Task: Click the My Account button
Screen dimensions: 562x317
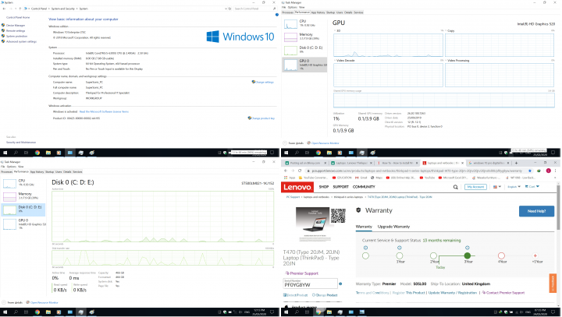Action: 475,187
